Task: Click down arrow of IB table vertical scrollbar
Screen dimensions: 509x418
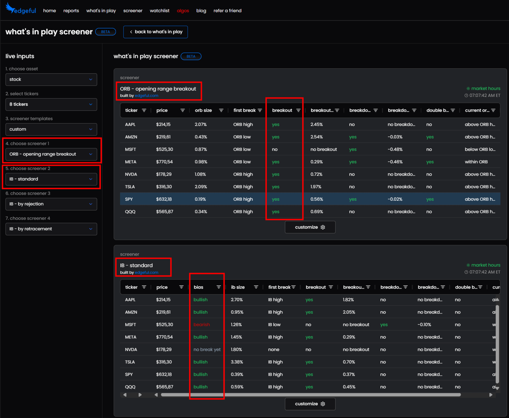Action: tap(497, 388)
